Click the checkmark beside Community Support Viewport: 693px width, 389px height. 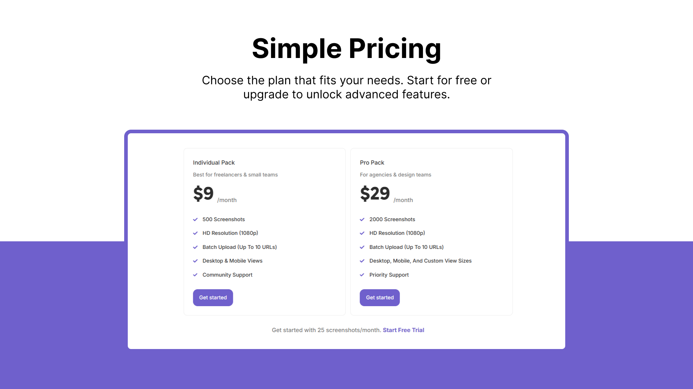(x=196, y=275)
